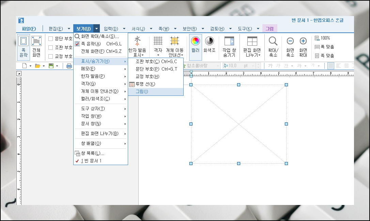Click 화면 확대/축소 menu entry
The height and width of the screenshot is (221, 370).
[101, 36]
